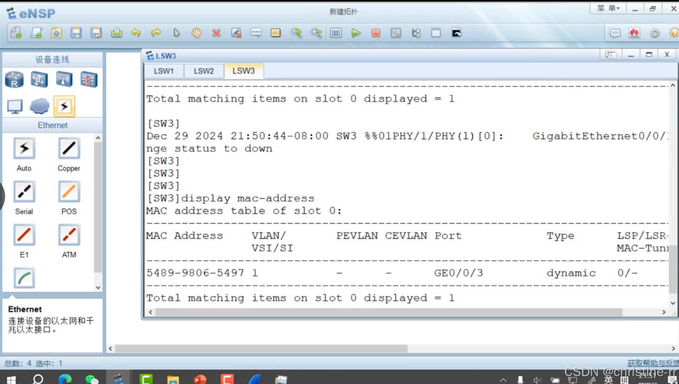679x384 pixels.
Task: Click terminal horizontal scrollbar right arrow
Action: (664, 312)
